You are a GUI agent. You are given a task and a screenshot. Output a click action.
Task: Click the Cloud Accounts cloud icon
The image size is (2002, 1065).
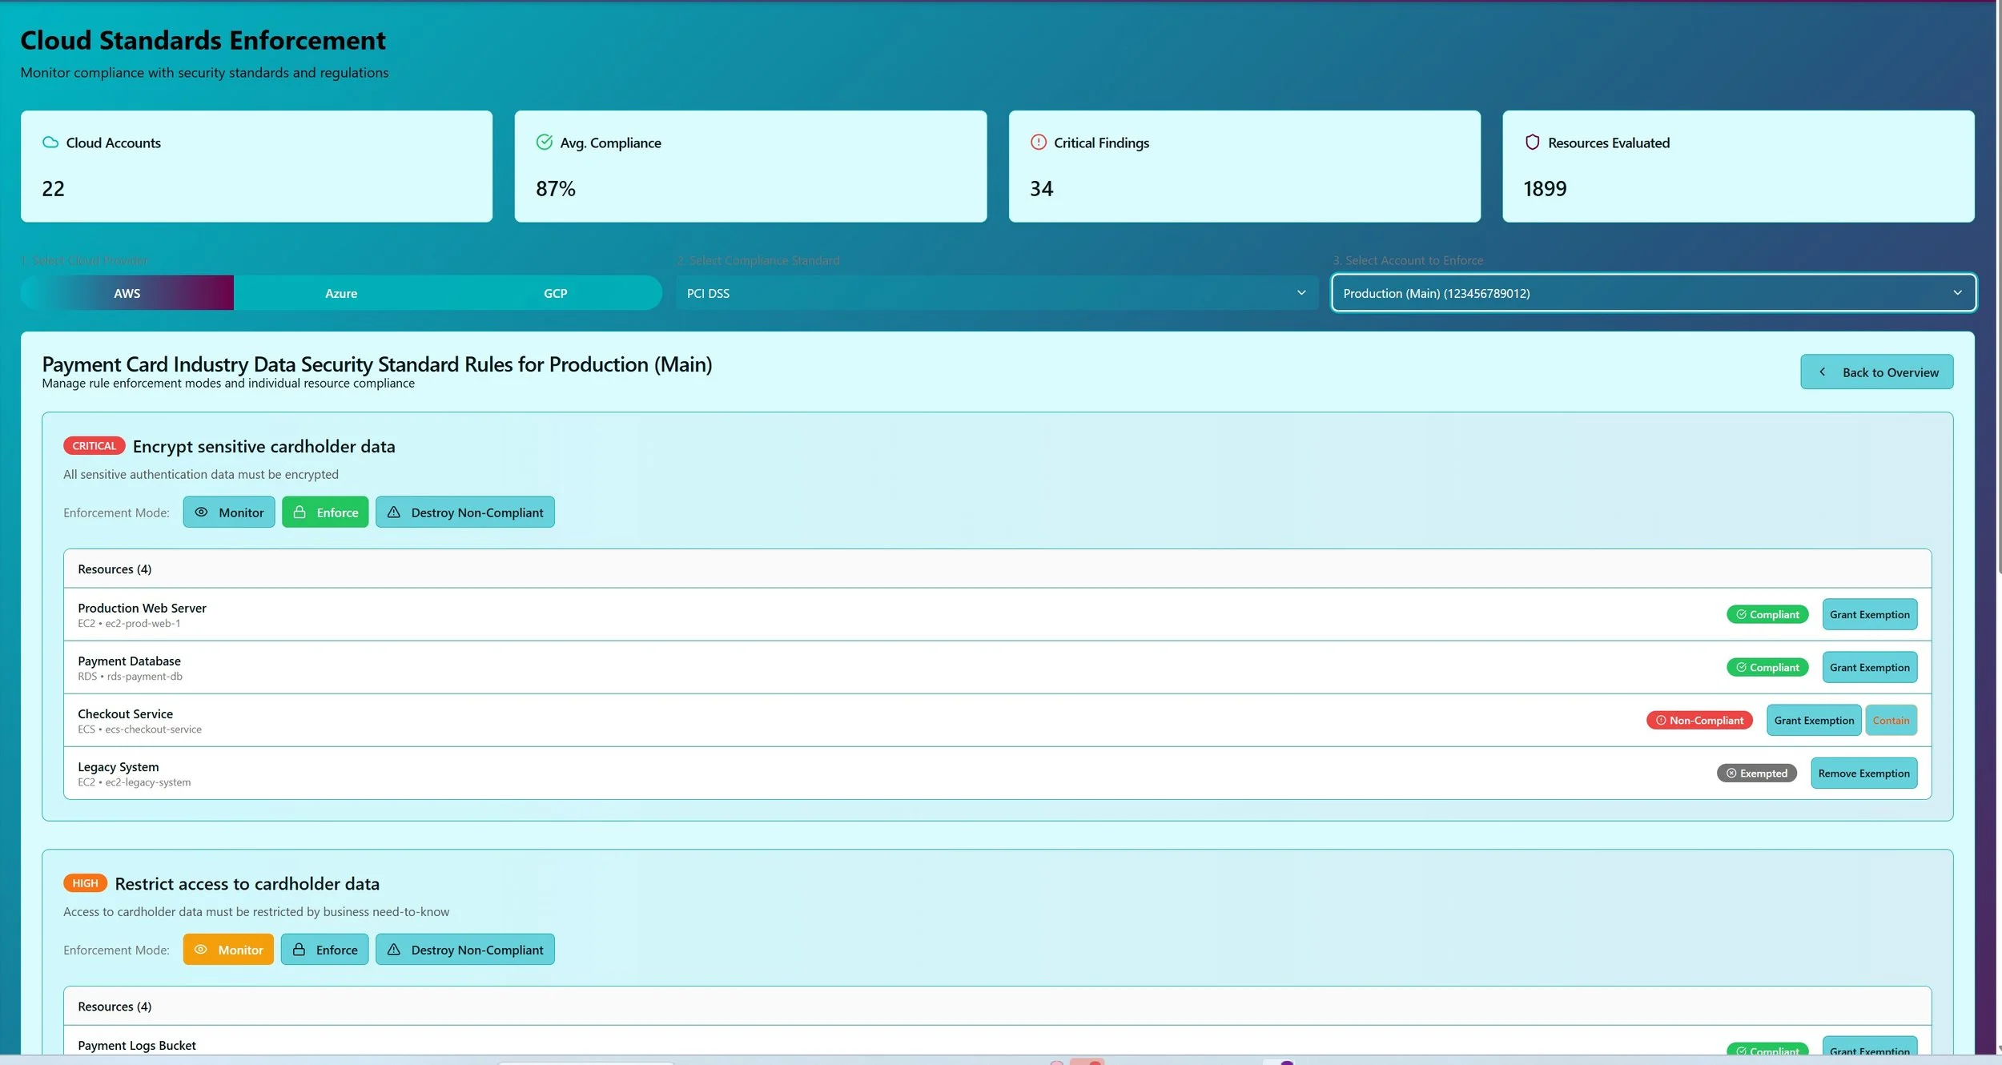(50, 143)
